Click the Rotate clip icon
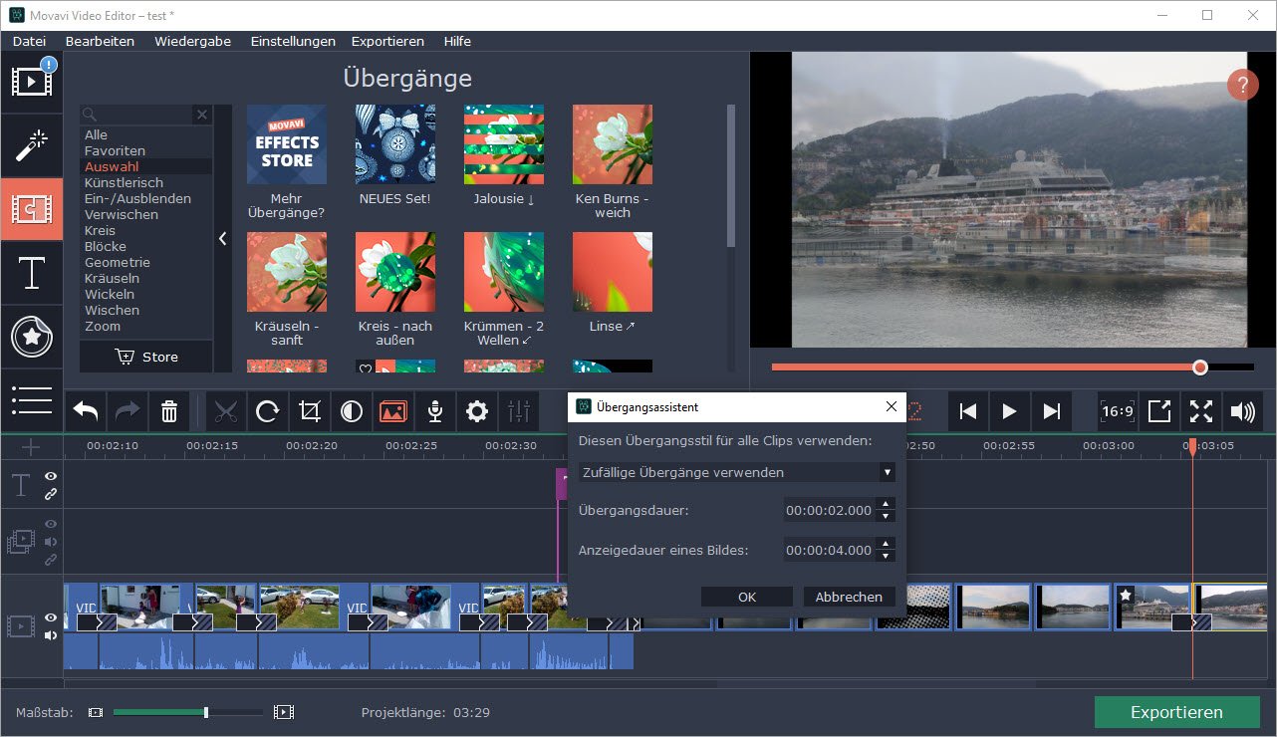This screenshot has height=737, width=1277. [x=268, y=411]
